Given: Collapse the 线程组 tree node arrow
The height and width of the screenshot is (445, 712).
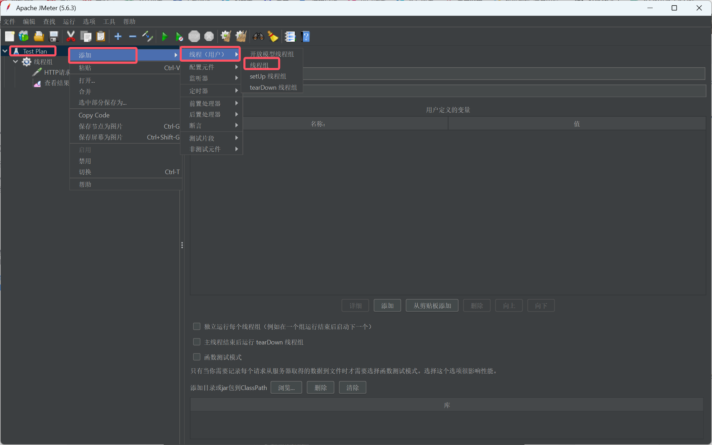Looking at the screenshot, I should (x=15, y=62).
